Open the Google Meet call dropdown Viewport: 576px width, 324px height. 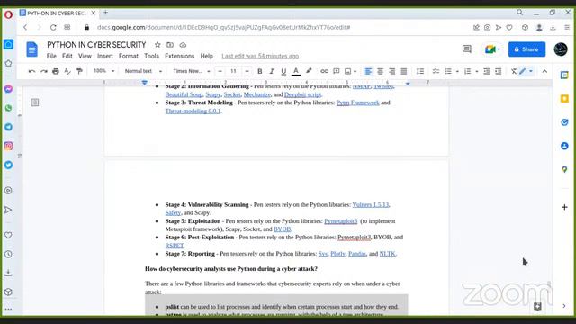click(x=492, y=49)
